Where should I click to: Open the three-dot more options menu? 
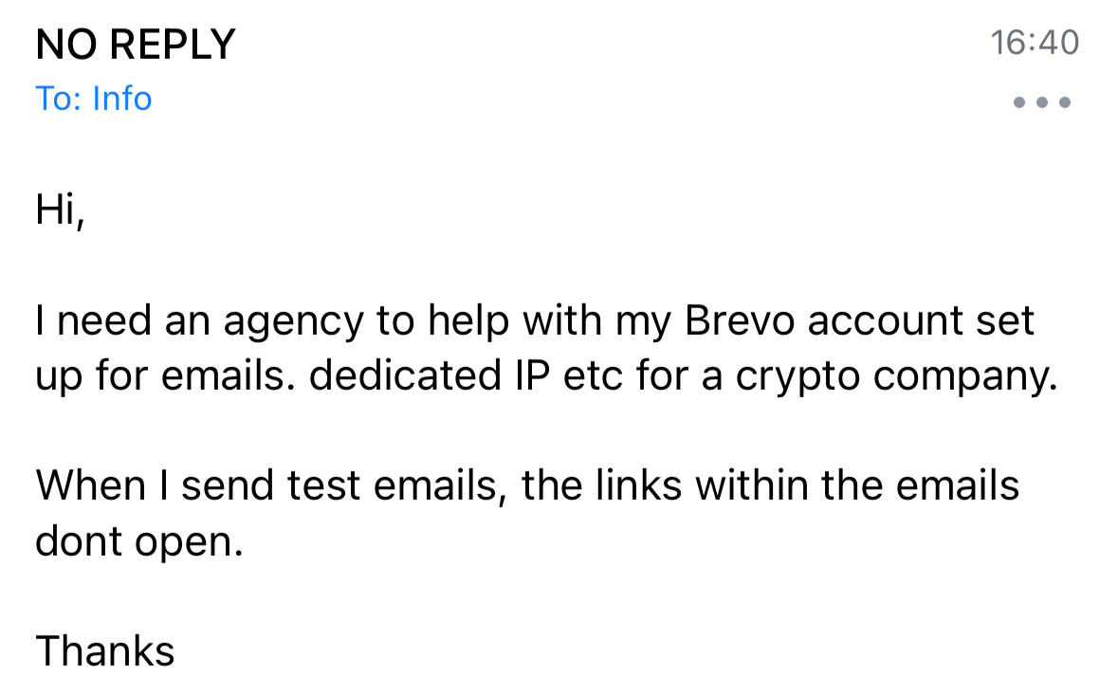(1041, 102)
